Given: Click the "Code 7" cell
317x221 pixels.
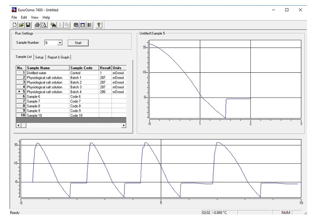Looking at the screenshot, I should (84, 101).
